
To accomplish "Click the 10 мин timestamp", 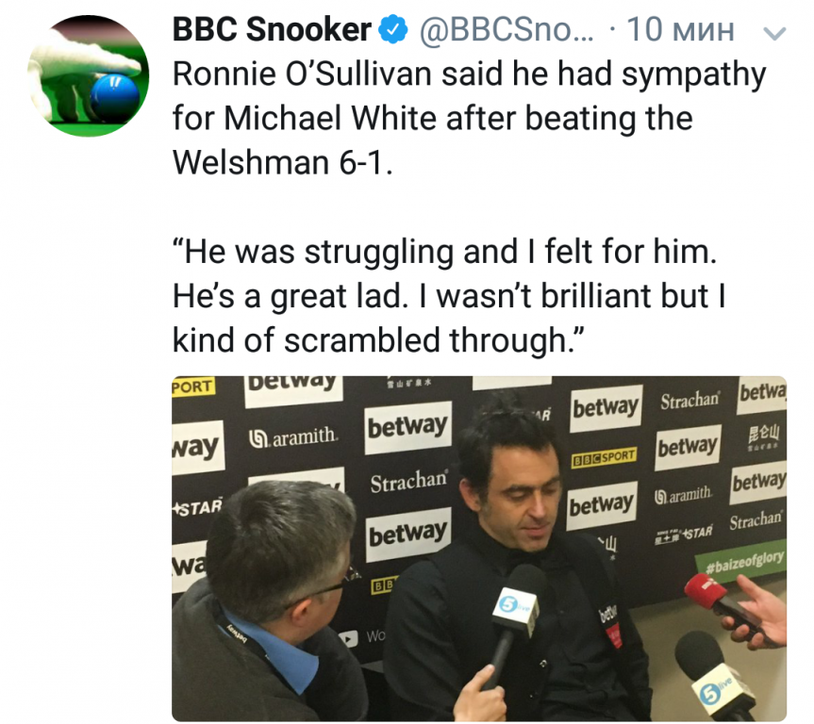I will 681,29.
